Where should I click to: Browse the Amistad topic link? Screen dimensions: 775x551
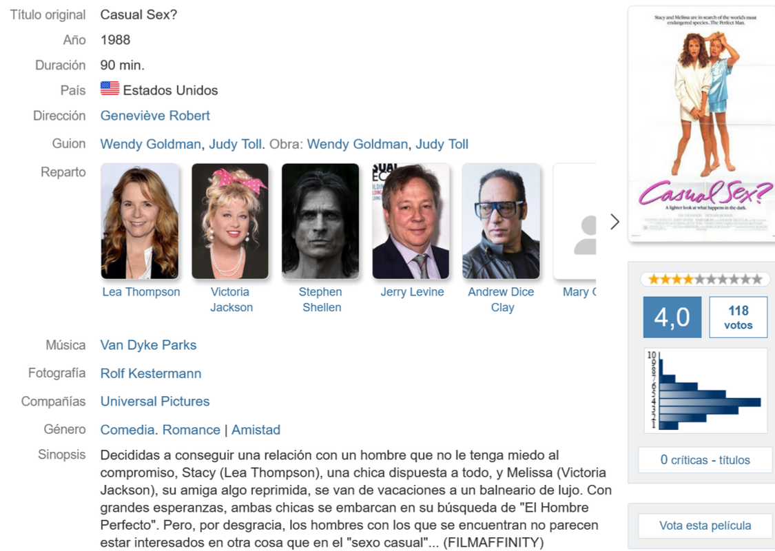[x=256, y=430]
